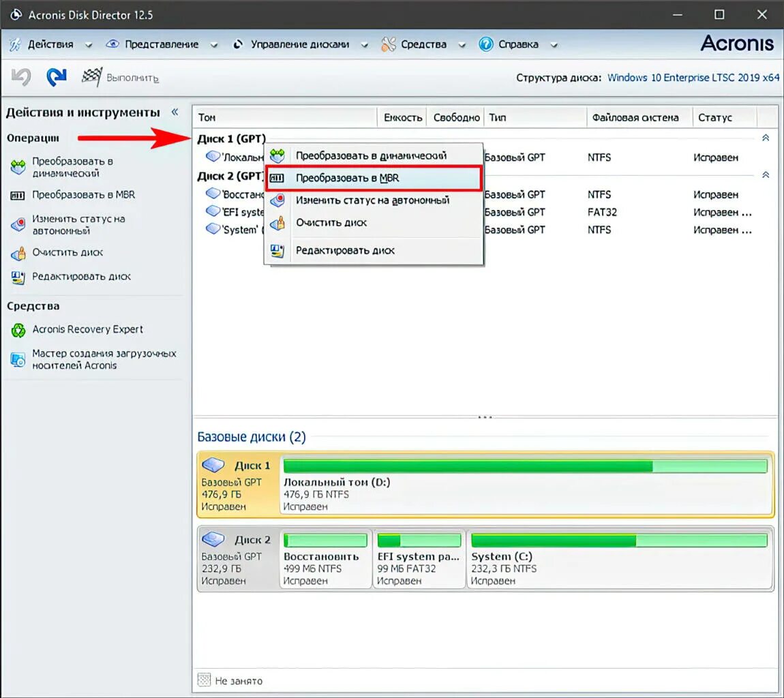Click context menu Очистить диск icon

click(277, 223)
